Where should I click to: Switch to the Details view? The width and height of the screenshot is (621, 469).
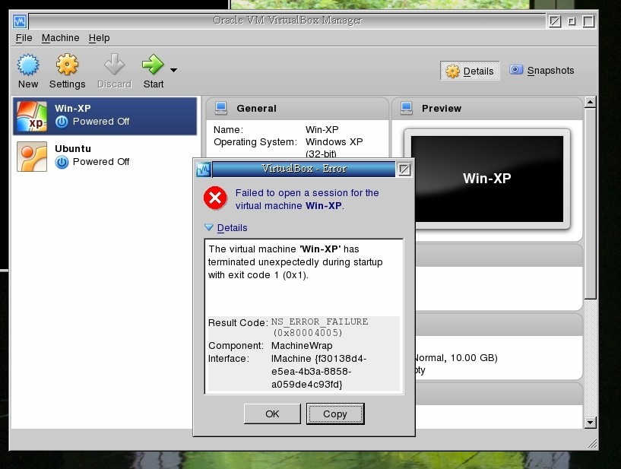470,71
